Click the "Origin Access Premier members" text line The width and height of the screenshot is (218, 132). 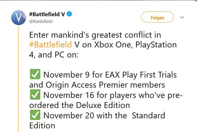pos(97,85)
